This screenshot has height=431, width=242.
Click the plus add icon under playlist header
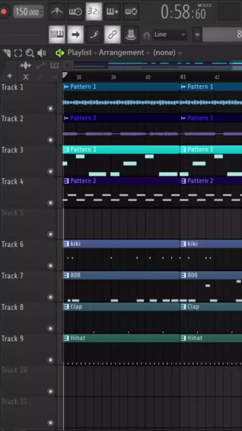click(10, 76)
